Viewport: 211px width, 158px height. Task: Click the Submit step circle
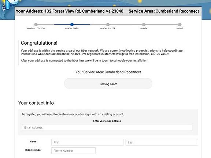(180, 25)
